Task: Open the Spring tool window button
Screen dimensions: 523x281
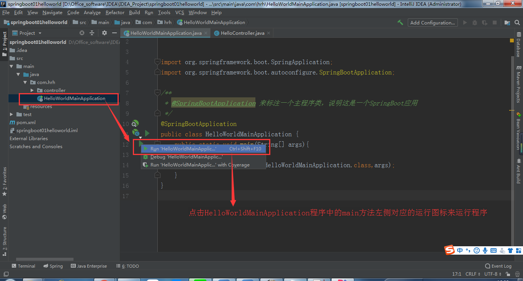Action: [53, 266]
